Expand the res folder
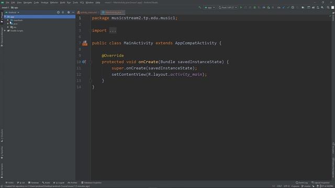335x188 pixels. click(x=8, y=27)
